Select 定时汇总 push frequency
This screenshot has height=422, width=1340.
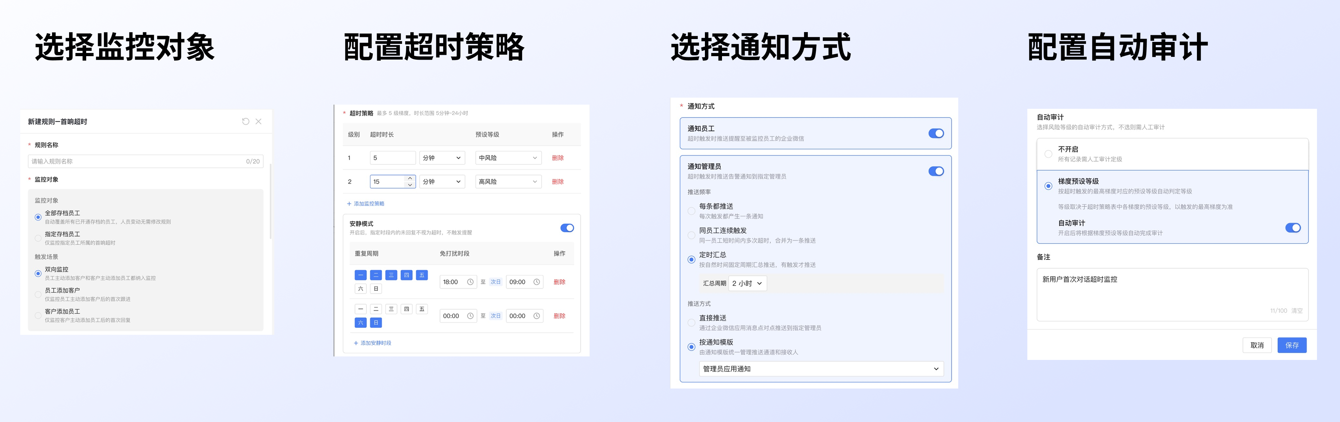point(691,260)
